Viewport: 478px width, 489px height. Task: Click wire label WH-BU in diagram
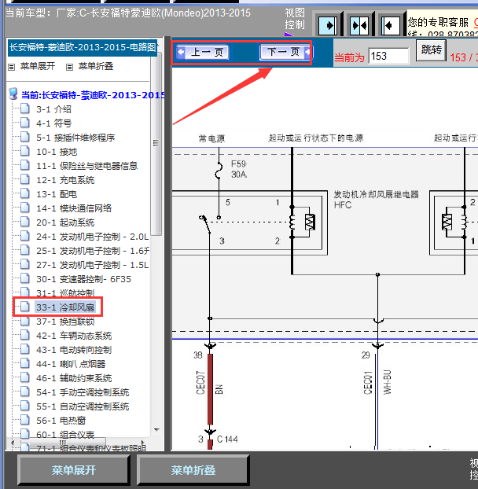coord(387,382)
